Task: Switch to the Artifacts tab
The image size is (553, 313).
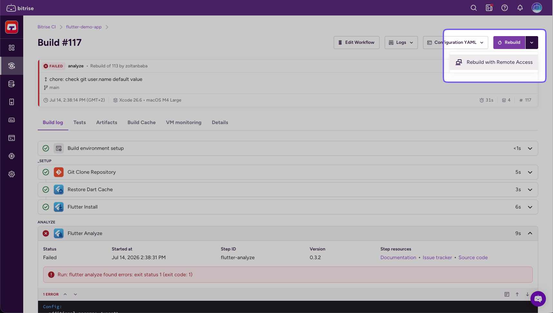Action: (x=107, y=122)
